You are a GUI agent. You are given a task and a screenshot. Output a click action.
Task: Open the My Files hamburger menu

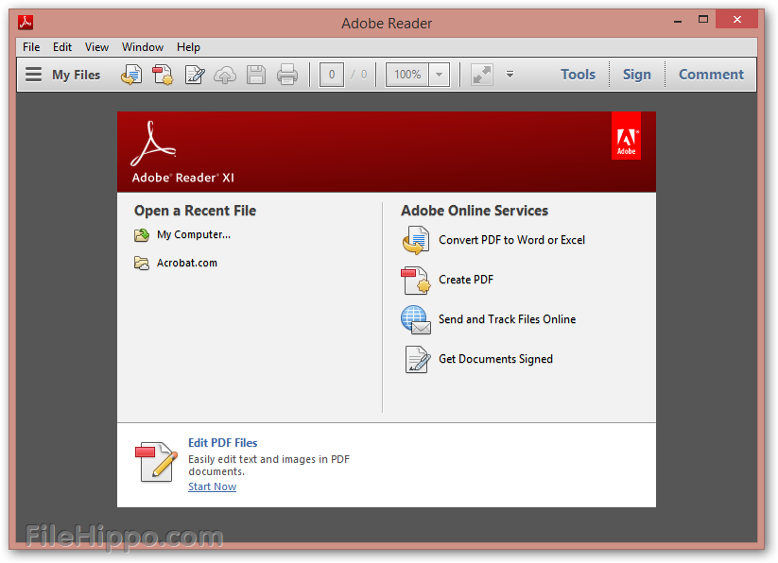coord(34,75)
